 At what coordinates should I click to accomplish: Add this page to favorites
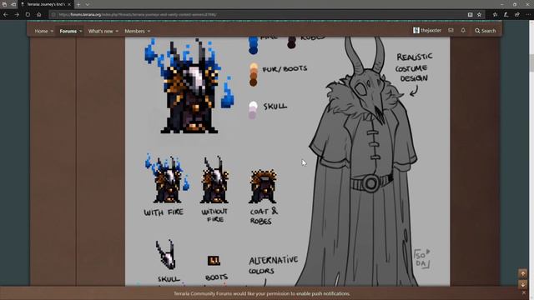point(479,15)
